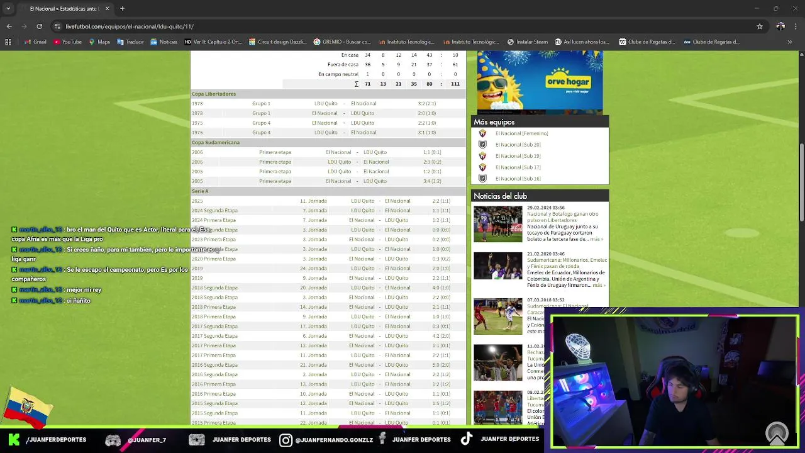Screen dimensions: 805x453
Task: Open the GREMIO - Buscar co... bookmark
Action: pyautogui.click(x=342, y=42)
